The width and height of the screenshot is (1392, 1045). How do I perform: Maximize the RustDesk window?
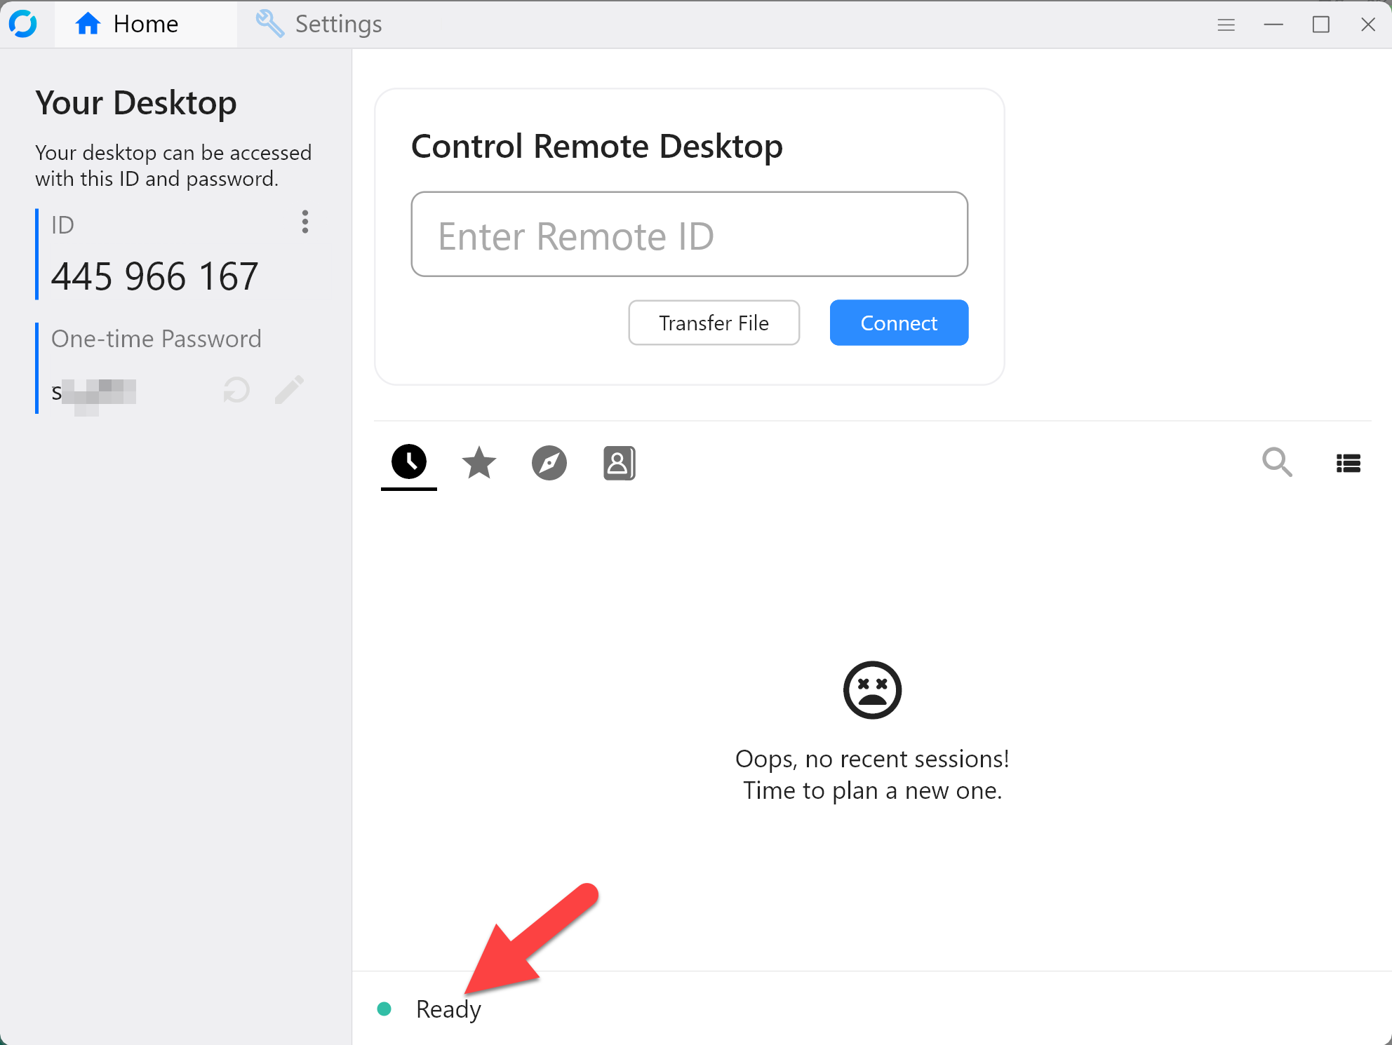1320,25
